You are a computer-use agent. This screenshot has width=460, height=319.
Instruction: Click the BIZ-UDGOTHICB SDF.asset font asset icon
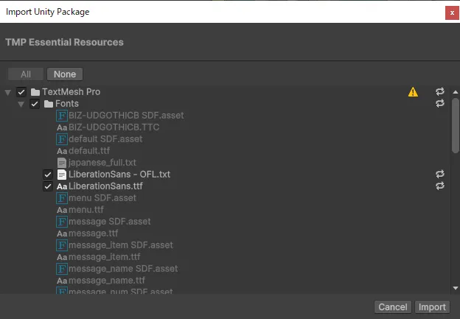click(62, 116)
